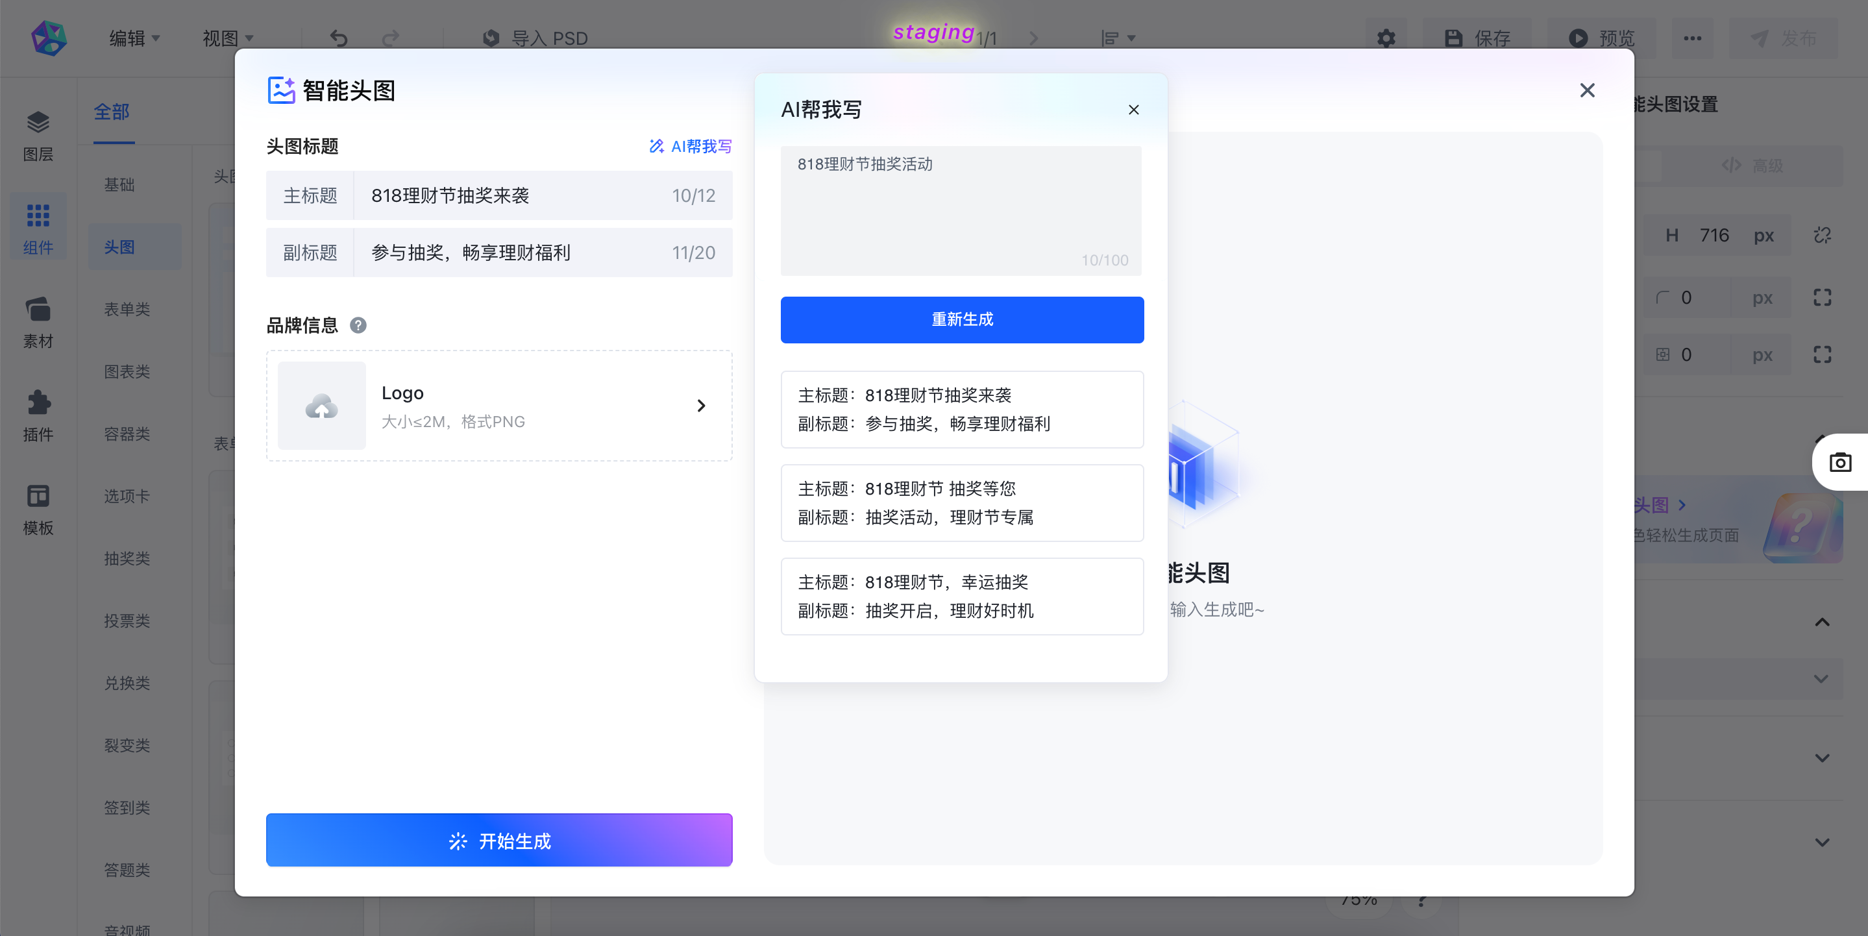Screen dimensions: 1868x936
Task: Open settings gear in top toolbar
Action: 1386,38
